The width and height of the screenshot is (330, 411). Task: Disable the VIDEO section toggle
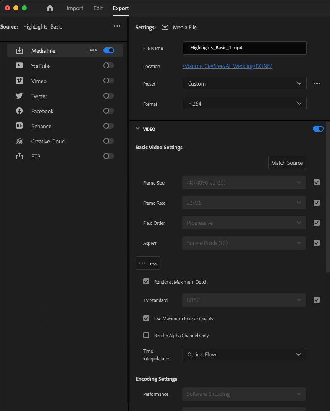pyautogui.click(x=318, y=129)
